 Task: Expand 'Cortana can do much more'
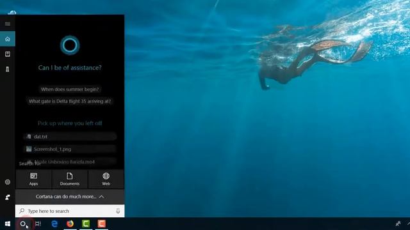tap(70, 197)
